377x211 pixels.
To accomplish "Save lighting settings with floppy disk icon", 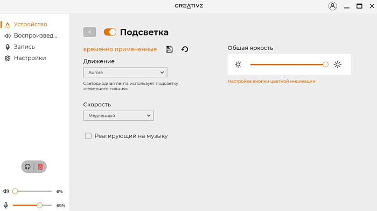I will point(169,49).
